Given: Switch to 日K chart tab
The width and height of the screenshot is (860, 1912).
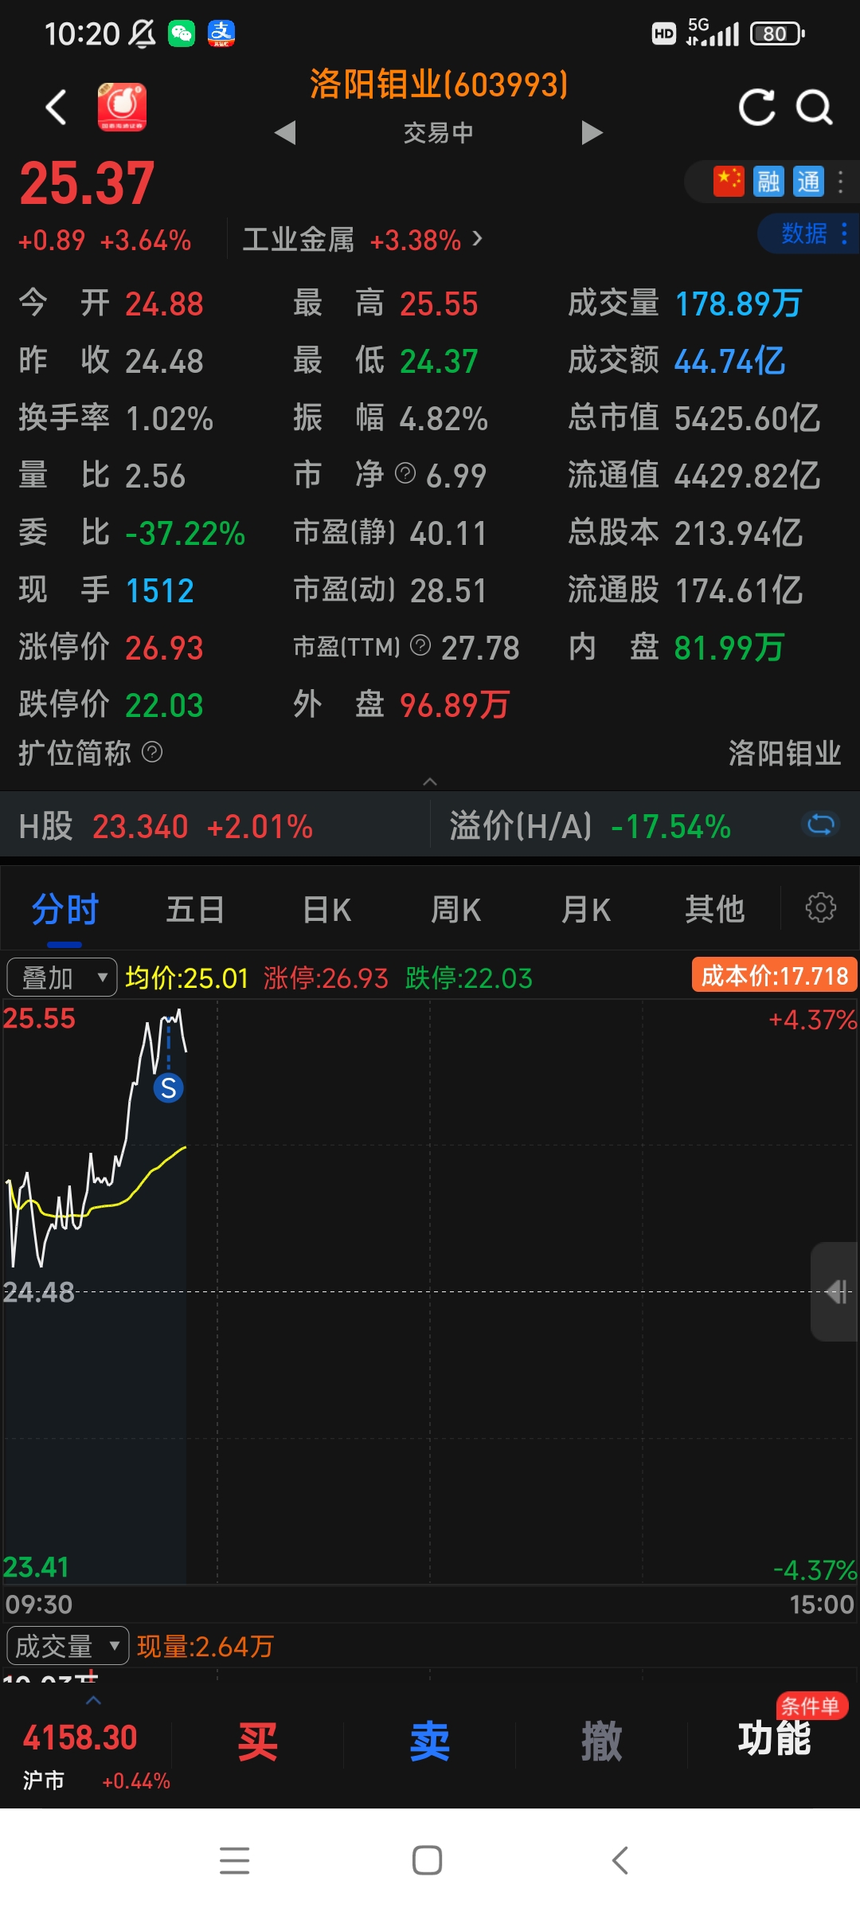Looking at the screenshot, I should (x=326, y=909).
